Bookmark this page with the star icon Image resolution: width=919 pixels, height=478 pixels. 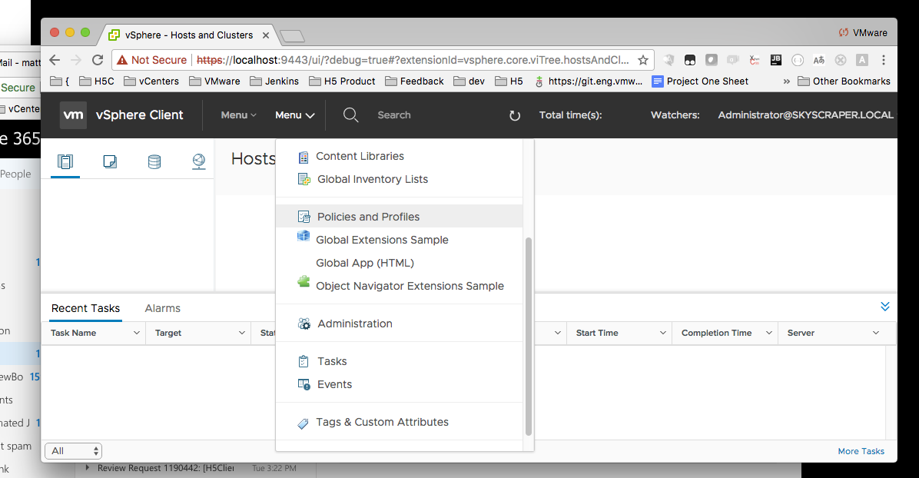[643, 60]
